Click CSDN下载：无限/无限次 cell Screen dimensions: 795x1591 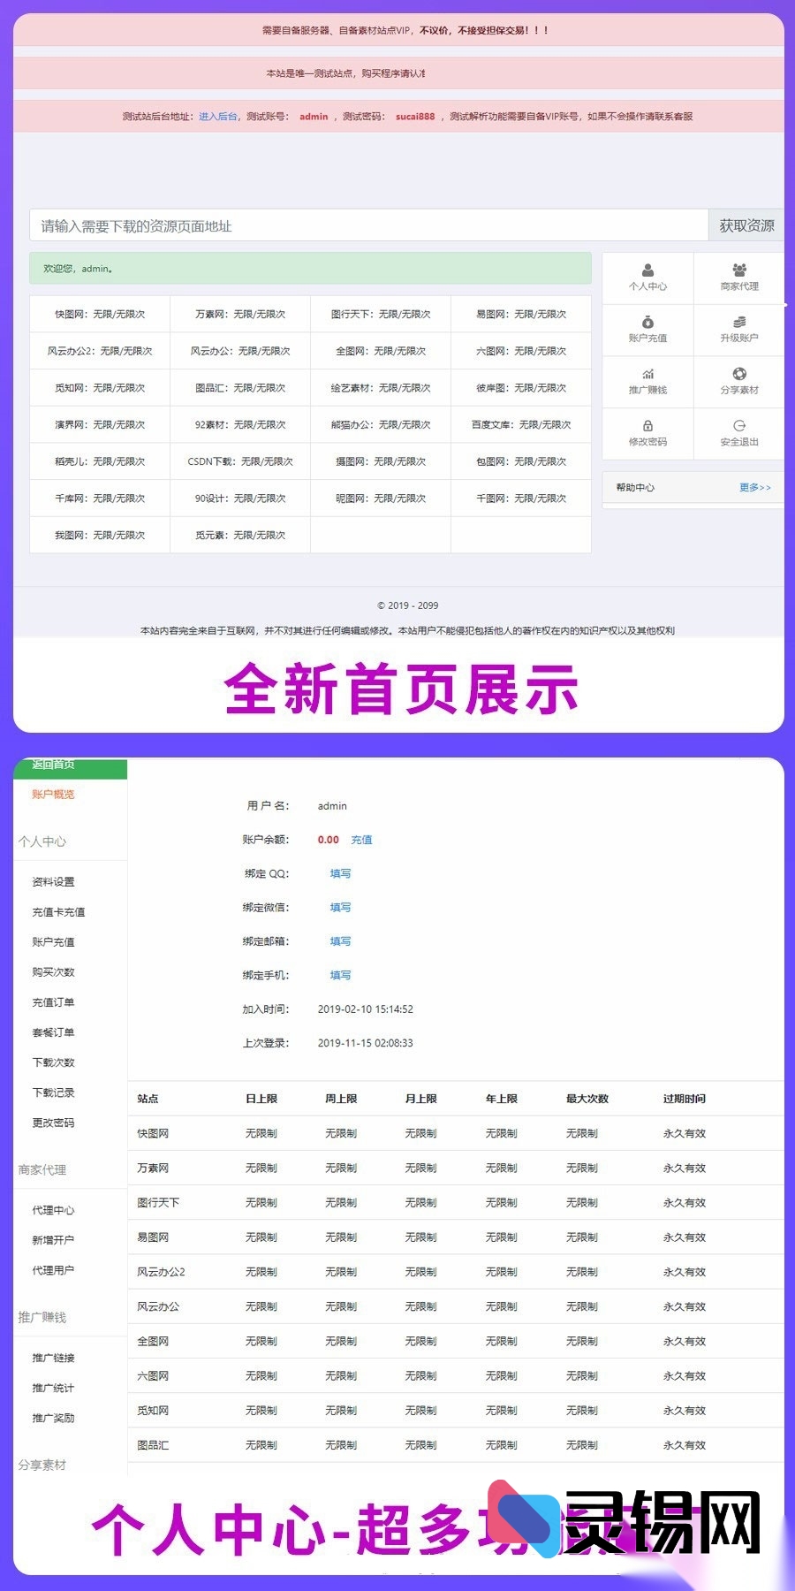[x=240, y=461]
